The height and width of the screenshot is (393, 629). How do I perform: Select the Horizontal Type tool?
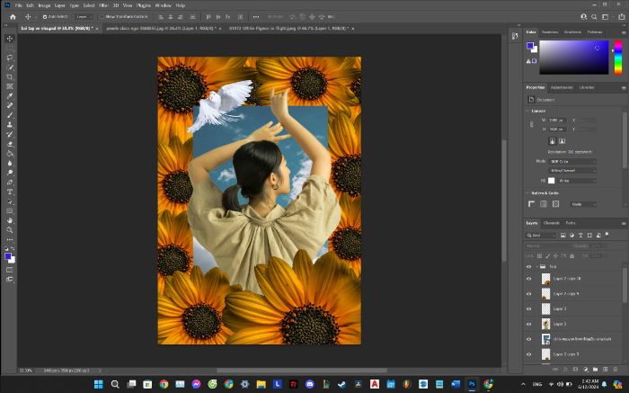point(10,192)
